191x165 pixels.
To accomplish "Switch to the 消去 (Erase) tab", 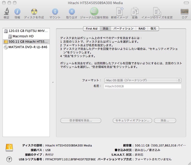I will [x=106, y=29].
